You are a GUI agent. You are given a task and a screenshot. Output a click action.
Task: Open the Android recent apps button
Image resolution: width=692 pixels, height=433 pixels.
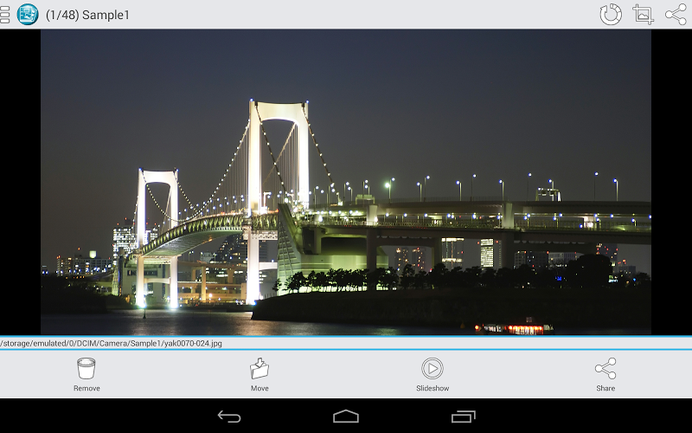(x=463, y=417)
